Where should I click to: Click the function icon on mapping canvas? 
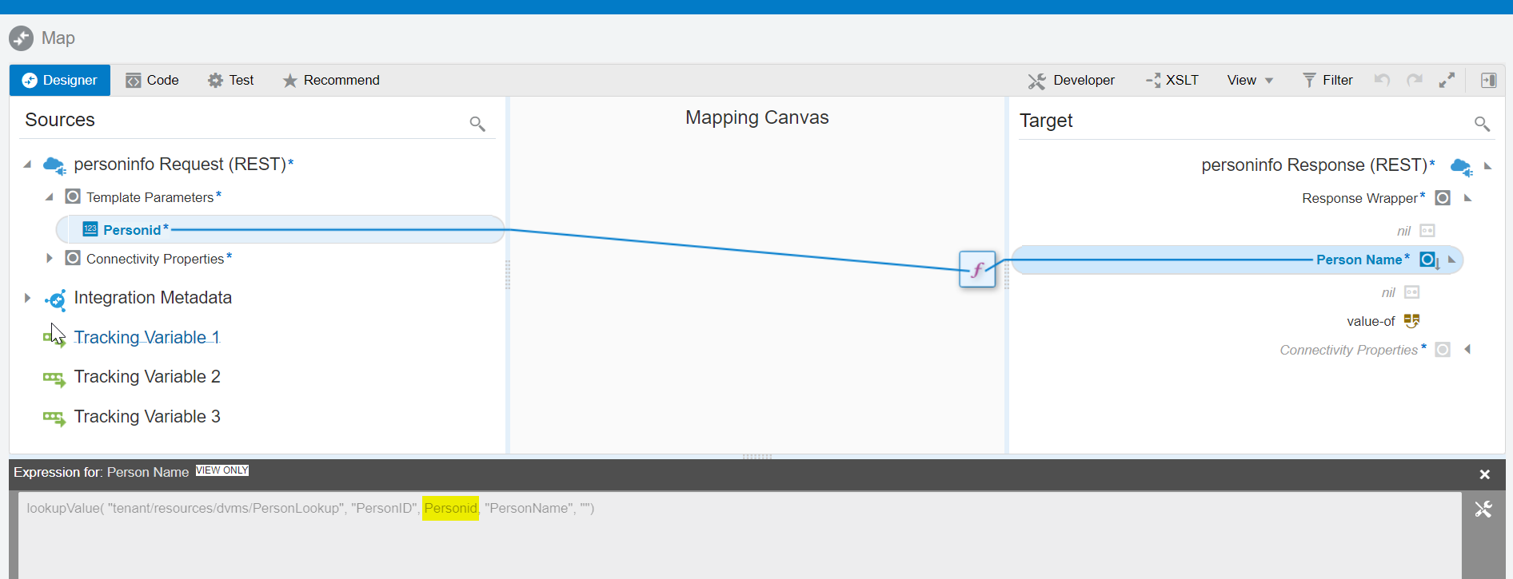click(x=977, y=270)
